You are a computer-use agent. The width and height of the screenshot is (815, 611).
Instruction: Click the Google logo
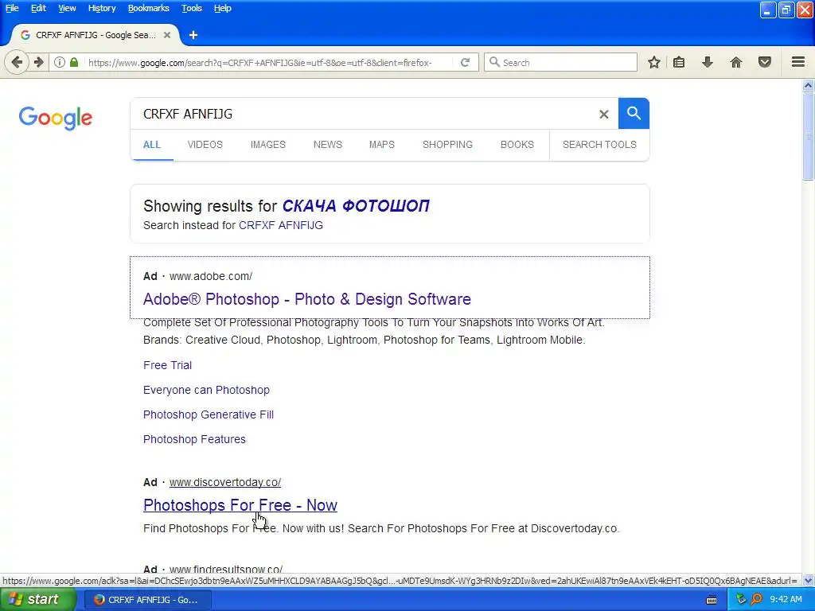(56, 118)
